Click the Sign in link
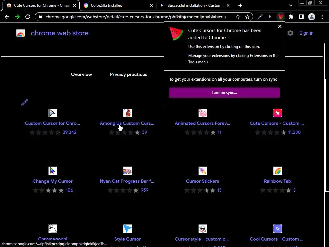 point(306,33)
